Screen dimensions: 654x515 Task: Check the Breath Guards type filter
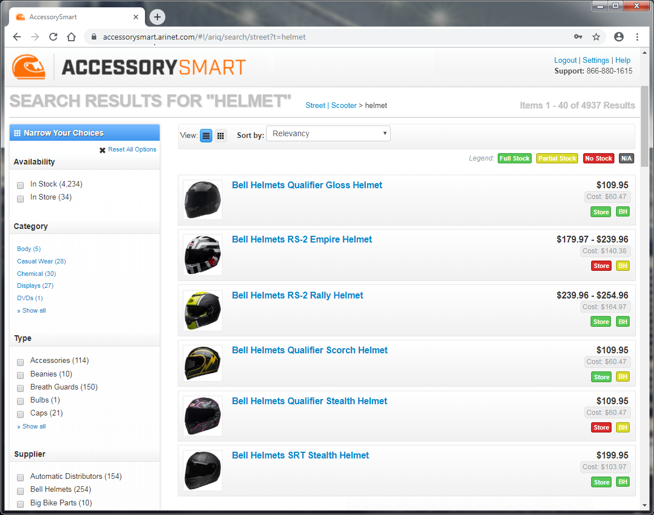(20, 388)
